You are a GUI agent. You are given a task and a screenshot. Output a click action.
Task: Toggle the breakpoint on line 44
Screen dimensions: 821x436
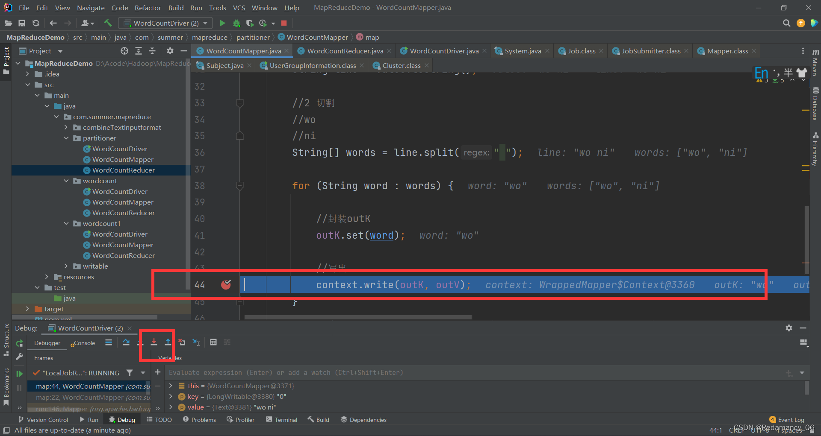(226, 285)
